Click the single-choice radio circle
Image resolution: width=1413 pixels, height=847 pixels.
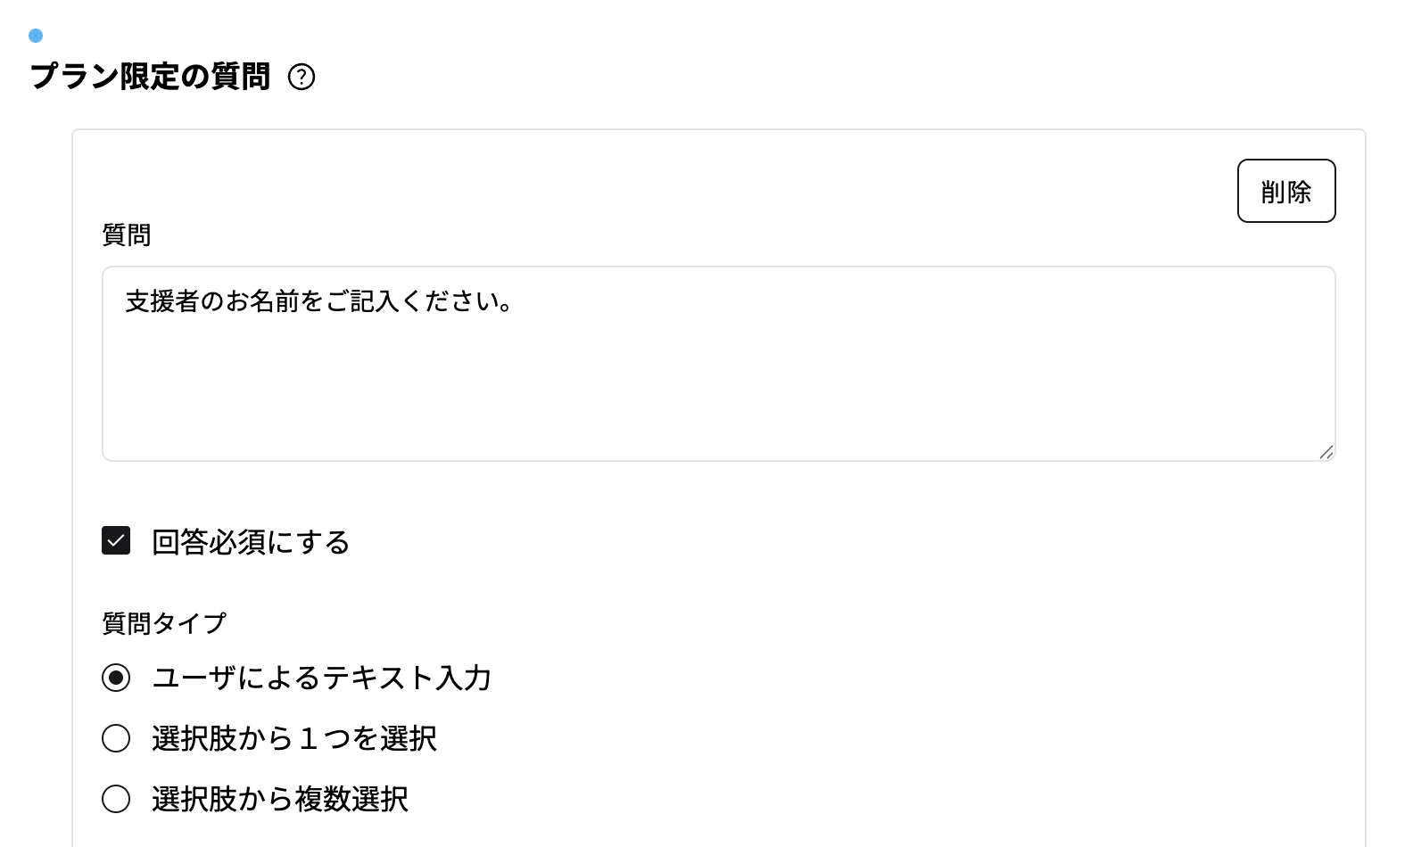click(x=115, y=738)
